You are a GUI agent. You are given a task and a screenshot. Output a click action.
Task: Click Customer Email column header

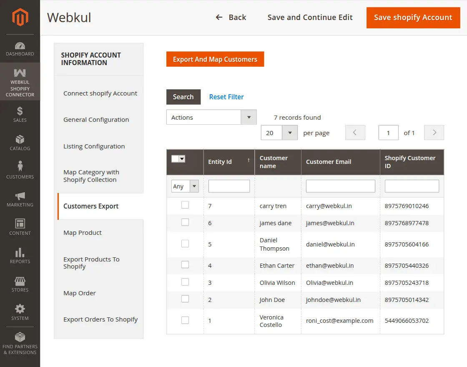[x=340, y=162]
